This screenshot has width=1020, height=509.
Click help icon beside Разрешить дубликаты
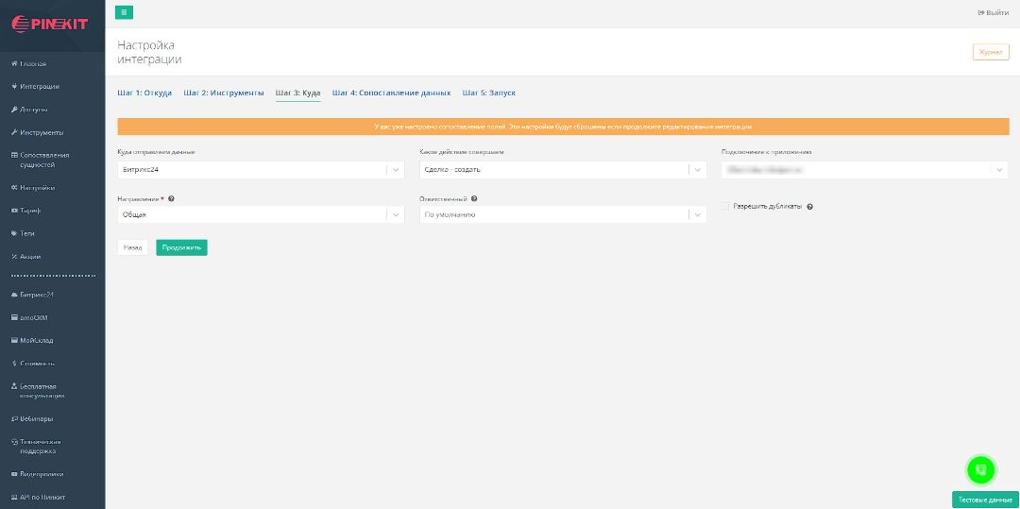tap(810, 206)
